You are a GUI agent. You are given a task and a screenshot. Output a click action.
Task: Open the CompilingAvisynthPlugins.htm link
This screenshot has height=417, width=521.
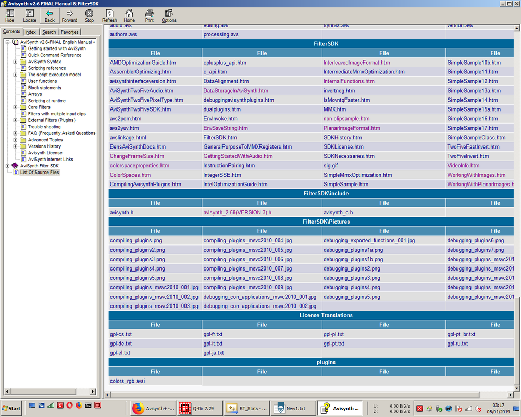point(145,184)
